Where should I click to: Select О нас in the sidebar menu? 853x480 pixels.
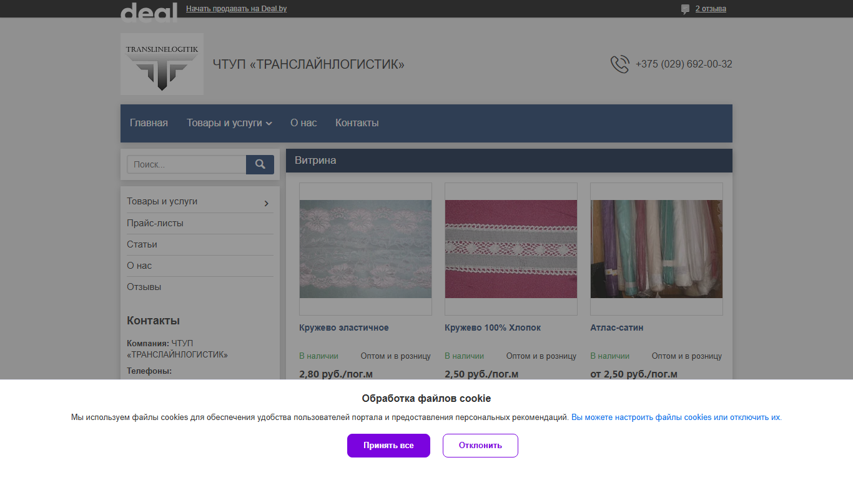(x=139, y=266)
